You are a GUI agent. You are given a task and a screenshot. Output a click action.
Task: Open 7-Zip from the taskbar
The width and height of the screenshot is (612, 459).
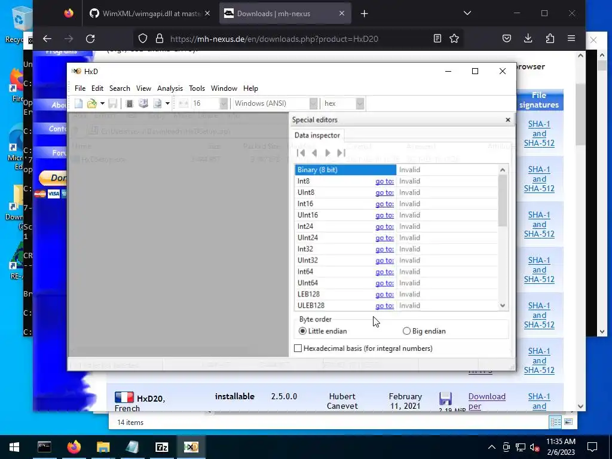161,447
